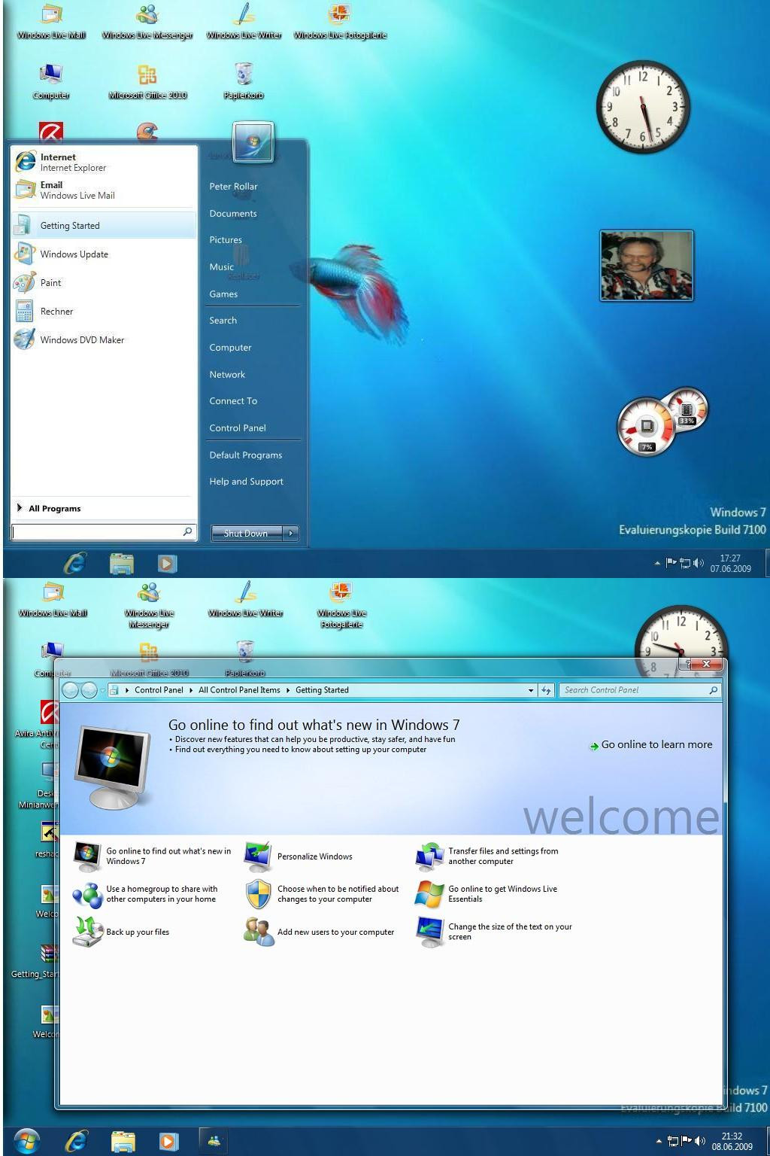The image size is (770, 1156).
Task: Click the slideshow gadget photo of a man
Action: [x=647, y=266]
